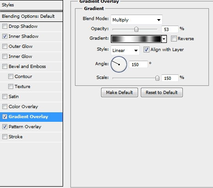This screenshot has width=213, height=188.
Task: Click the Opacity slider handle
Action: point(136,29)
